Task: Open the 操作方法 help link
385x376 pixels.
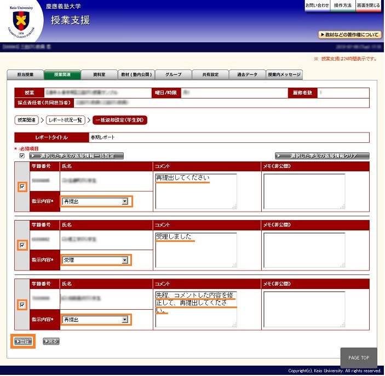Action: tap(343, 5)
